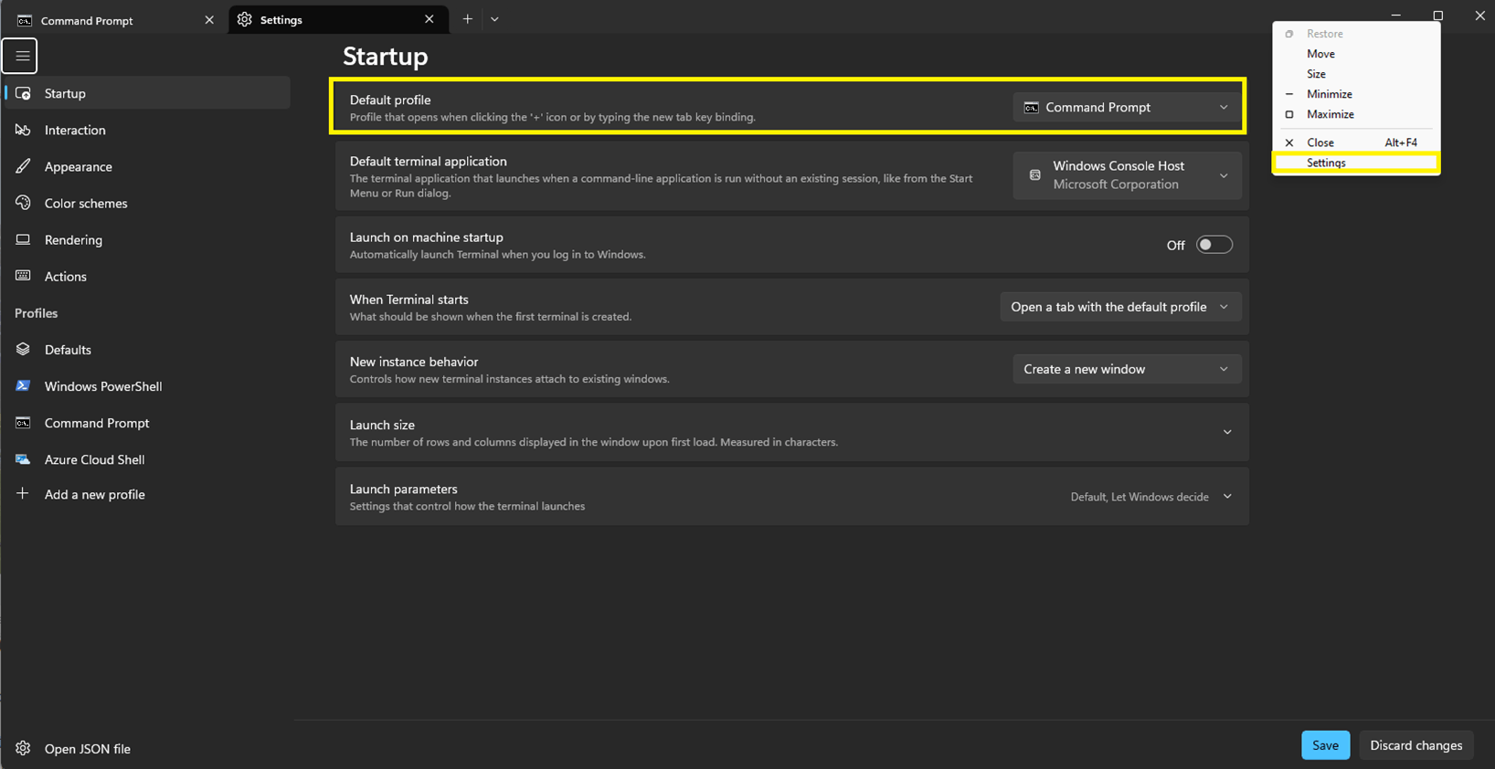Viewport: 1495px width, 769px height.
Task: Click the Azure Cloud Shell profile icon
Action: tap(23, 459)
